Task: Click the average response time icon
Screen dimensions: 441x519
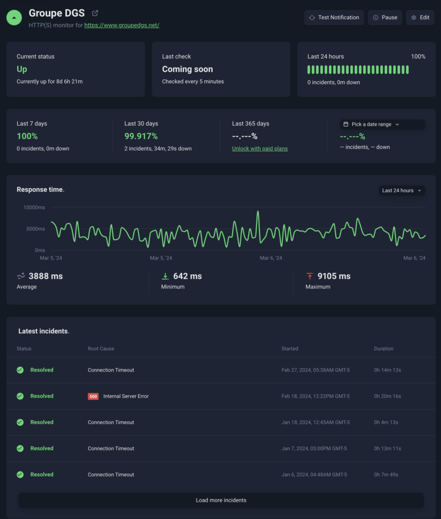Action: (x=21, y=276)
